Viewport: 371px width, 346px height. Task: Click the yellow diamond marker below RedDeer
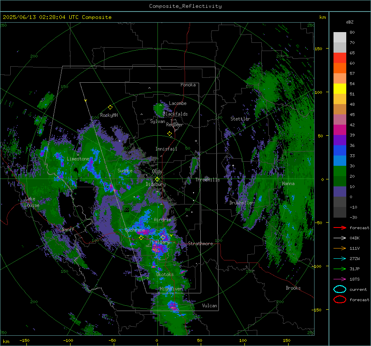pos(169,134)
